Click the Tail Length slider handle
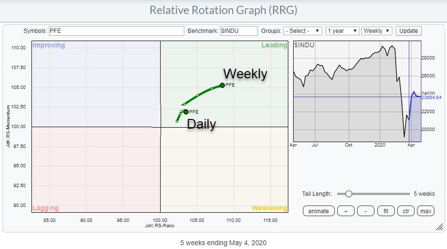 (x=348, y=194)
